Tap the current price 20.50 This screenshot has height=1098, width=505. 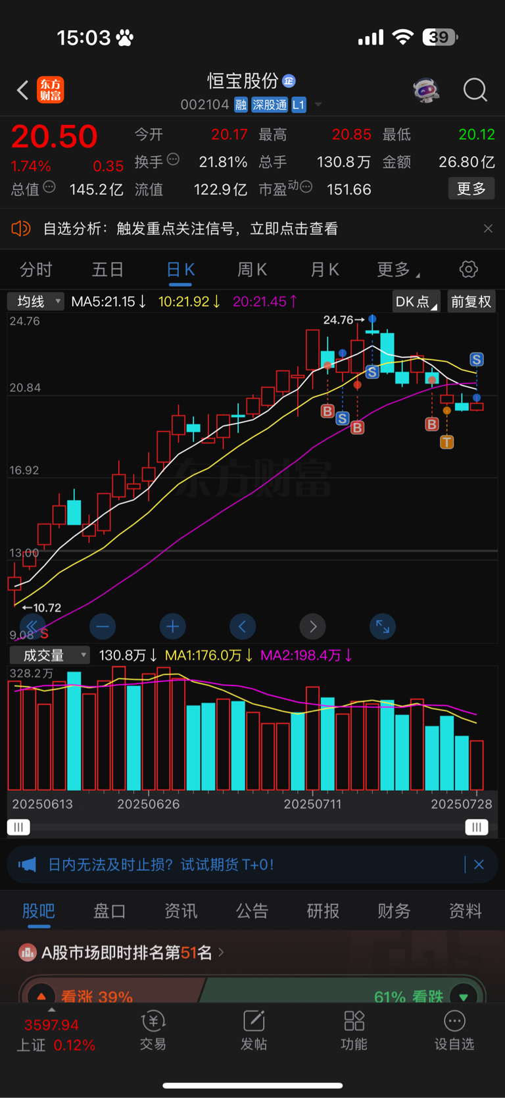coord(54,136)
